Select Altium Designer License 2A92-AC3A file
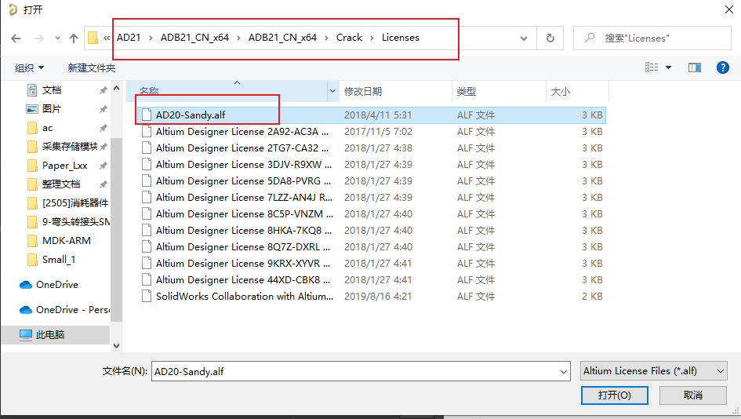 [x=242, y=132]
